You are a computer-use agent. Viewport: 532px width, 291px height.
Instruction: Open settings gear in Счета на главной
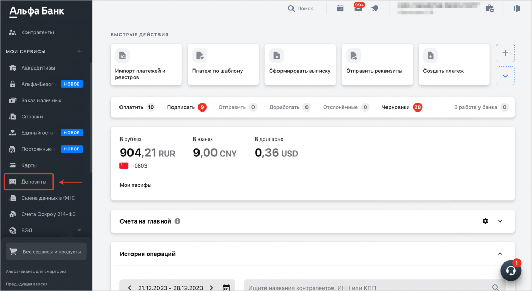point(485,221)
